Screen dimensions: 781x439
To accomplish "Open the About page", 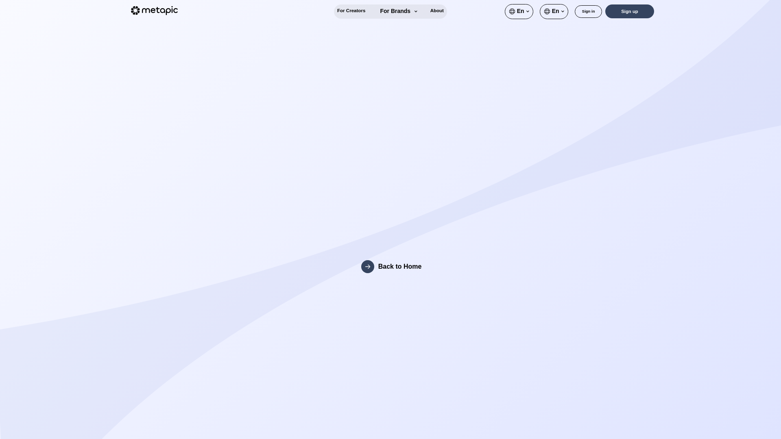I will click(x=437, y=11).
